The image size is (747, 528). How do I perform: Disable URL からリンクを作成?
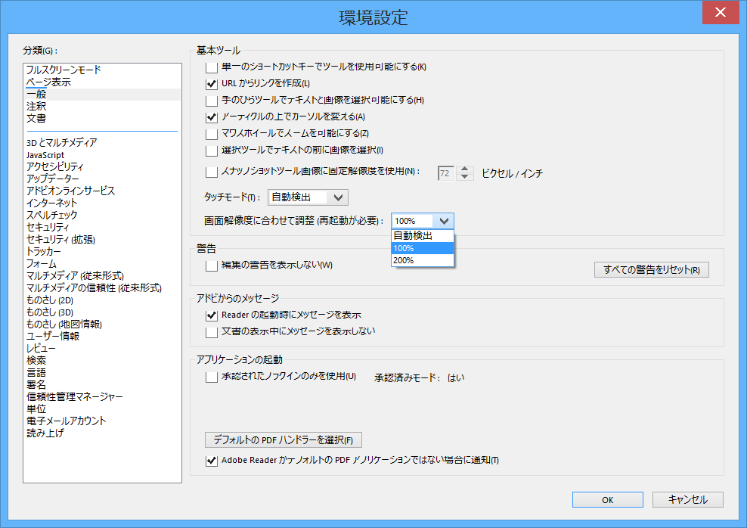pyautogui.click(x=211, y=83)
